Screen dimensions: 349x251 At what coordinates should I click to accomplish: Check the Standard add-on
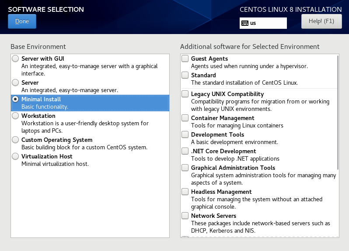[185, 75]
